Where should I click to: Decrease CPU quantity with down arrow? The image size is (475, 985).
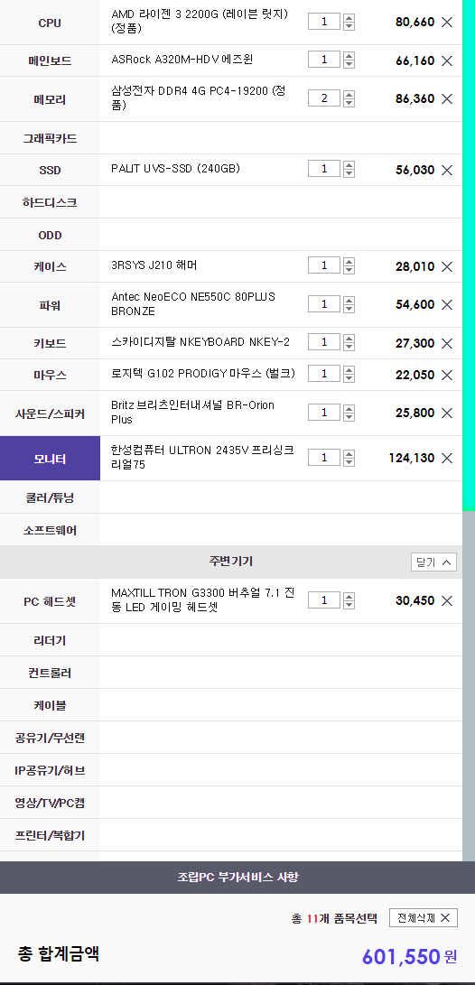pyautogui.click(x=349, y=26)
